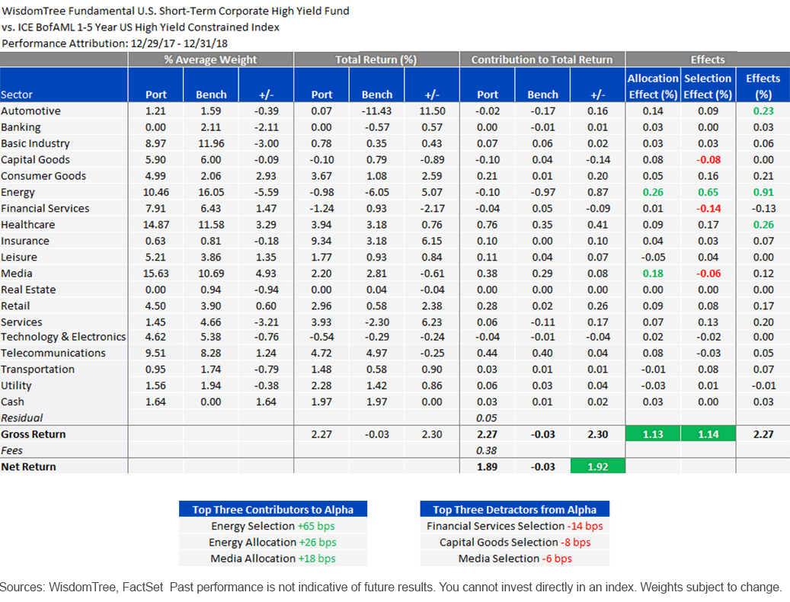Click the Selection Effect (%) column header

coord(708,86)
